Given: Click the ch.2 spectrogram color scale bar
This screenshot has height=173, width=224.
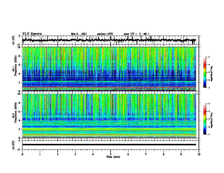Looking at the screenshot, I should (204, 119).
